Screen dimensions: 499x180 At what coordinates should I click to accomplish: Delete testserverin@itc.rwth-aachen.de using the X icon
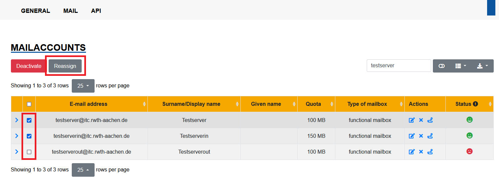pos(421,136)
